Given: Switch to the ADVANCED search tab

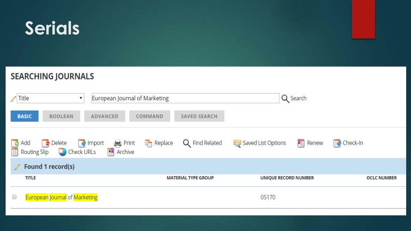Looking at the screenshot, I should coord(105,116).
